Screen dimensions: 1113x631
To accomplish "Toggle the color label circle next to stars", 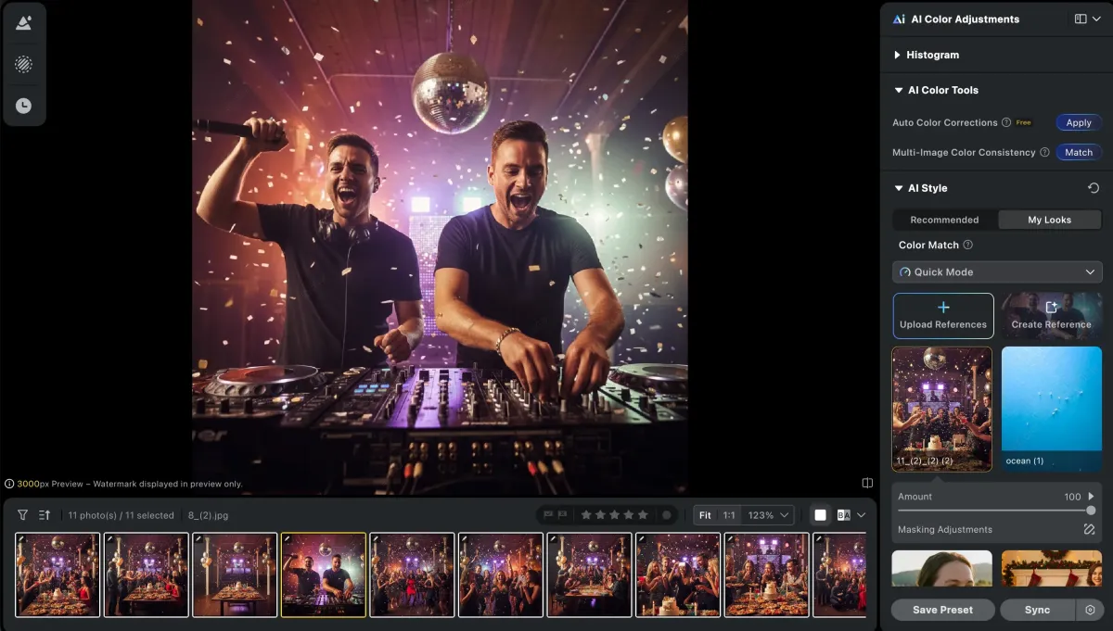I will 666,515.
